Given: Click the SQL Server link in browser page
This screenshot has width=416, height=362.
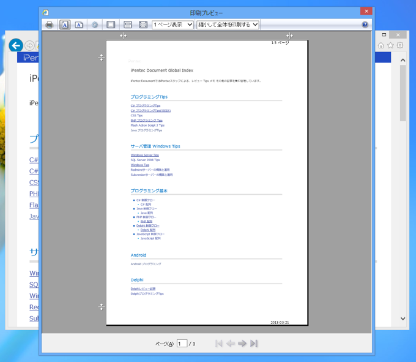Looking at the screenshot, I should pos(34,284).
